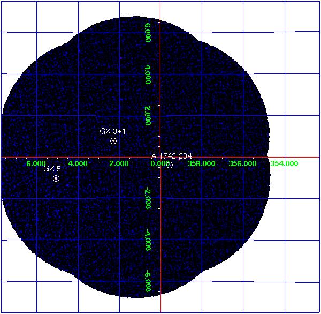
Task: Click the 356.000 longitude axis label
Action: [242, 163]
